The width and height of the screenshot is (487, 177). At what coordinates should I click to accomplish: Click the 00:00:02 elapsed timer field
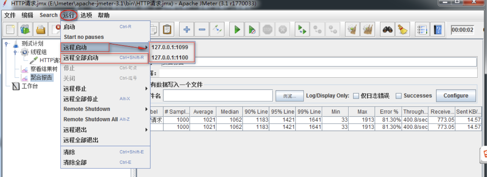(x=463, y=30)
